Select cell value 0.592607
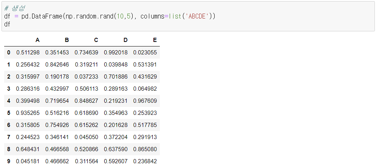Screen dimensions: 376x167 116,161
